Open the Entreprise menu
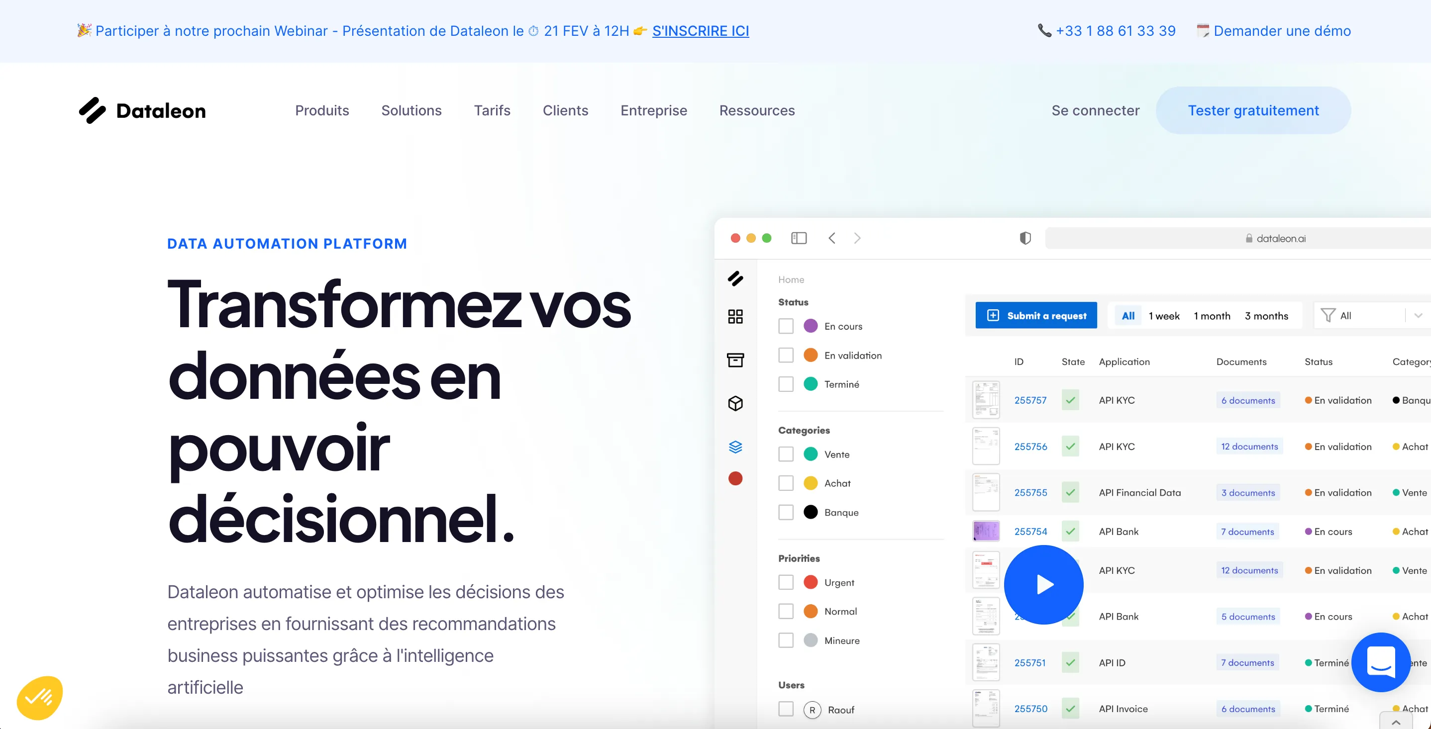1431x729 pixels. [654, 110]
